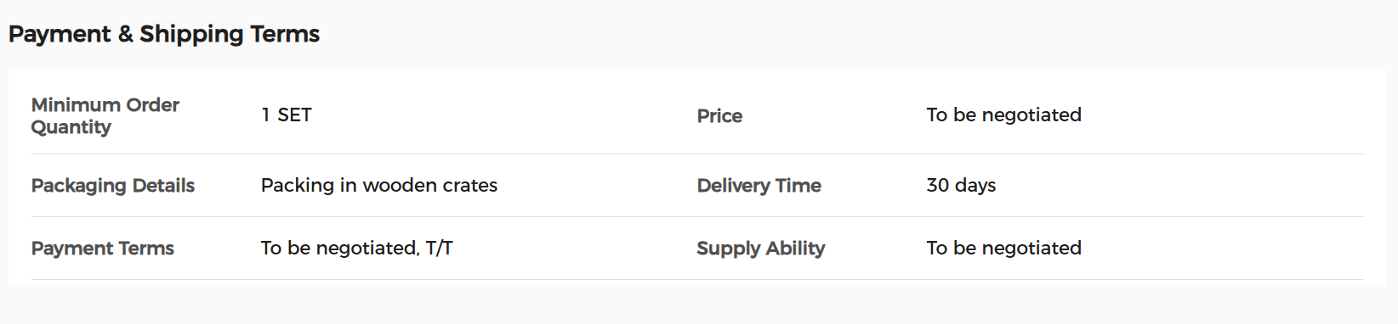
Task: Click the T/T abbreviation in payment terms
Action: 440,248
